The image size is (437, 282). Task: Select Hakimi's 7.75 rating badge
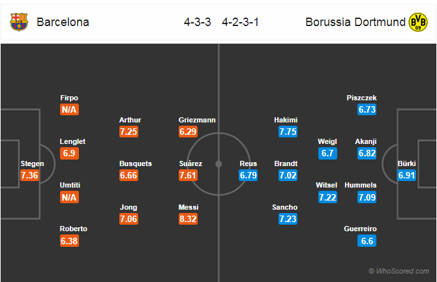point(288,132)
